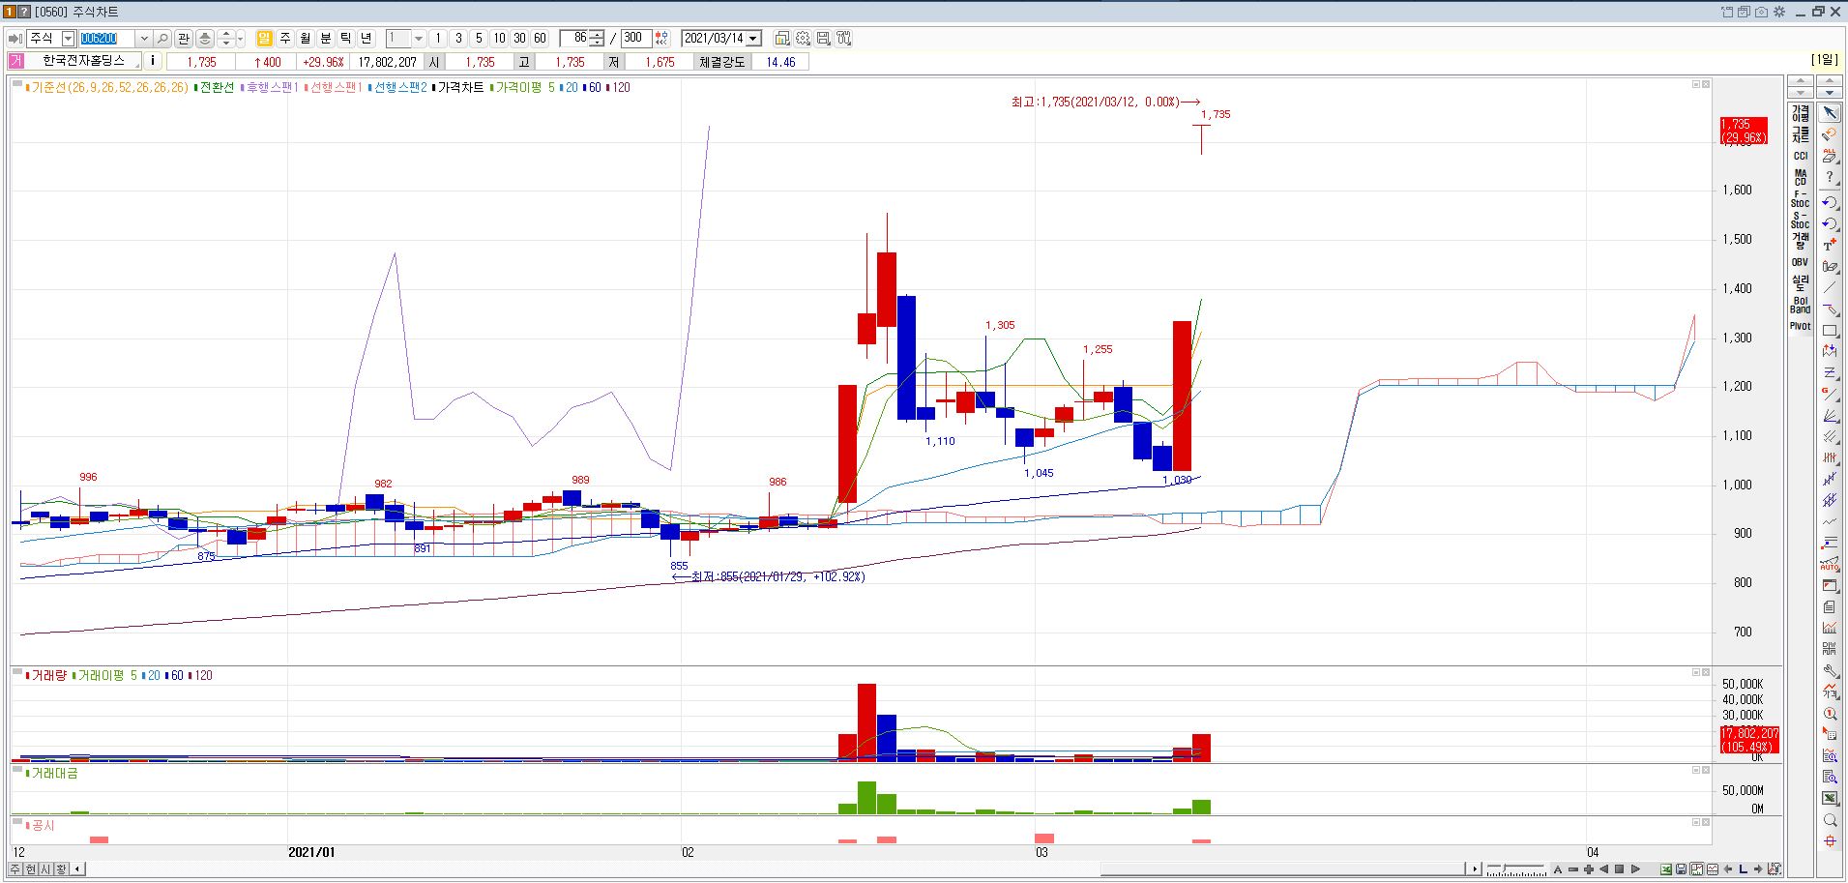Open the interval number dropdown
Image resolution: width=1848 pixels, height=883 pixels.
418,39
